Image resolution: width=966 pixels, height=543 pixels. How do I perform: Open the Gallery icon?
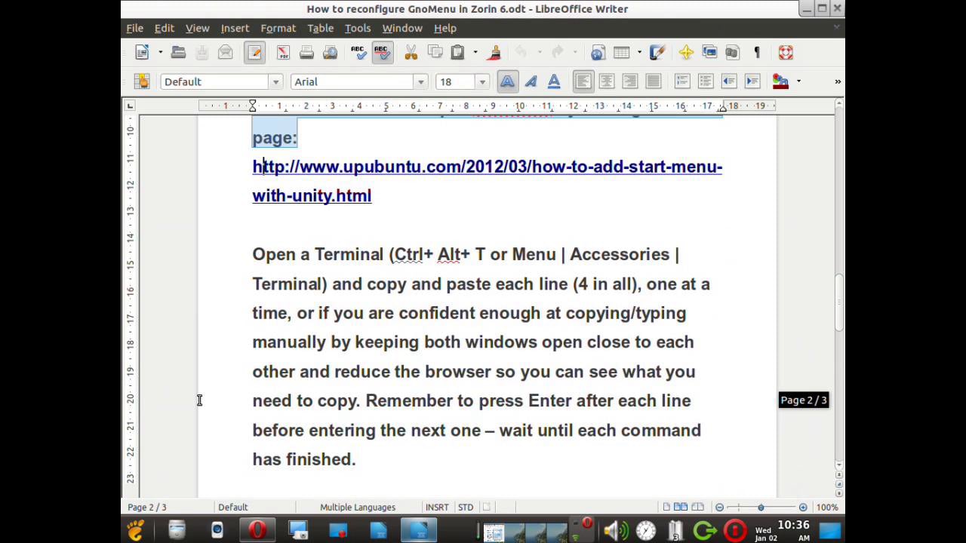[709, 52]
